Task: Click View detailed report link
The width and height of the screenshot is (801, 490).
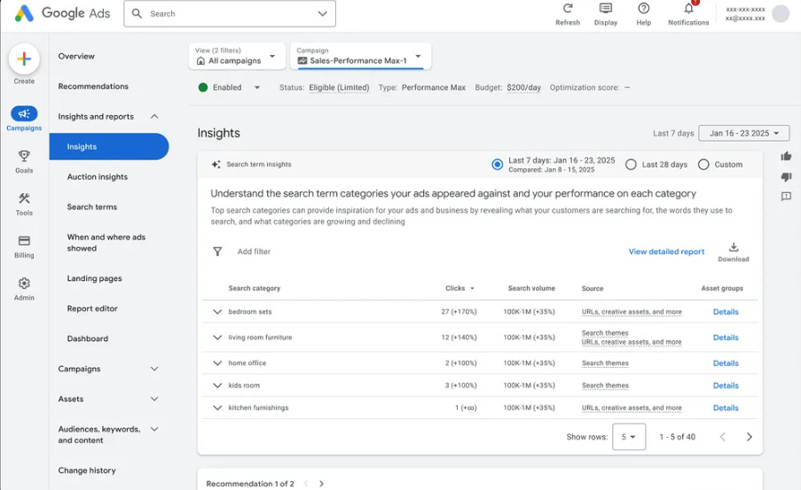Action: pos(666,252)
